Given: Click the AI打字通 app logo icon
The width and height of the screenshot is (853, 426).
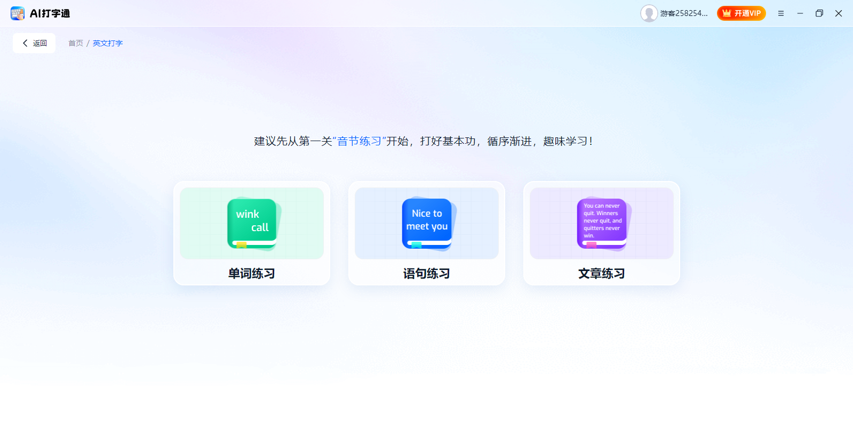Looking at the screenshot, I should tap(18, 13).
